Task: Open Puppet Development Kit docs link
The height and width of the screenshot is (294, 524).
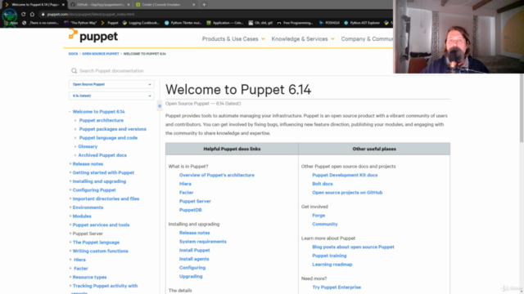Action: (x=345, y=175)
